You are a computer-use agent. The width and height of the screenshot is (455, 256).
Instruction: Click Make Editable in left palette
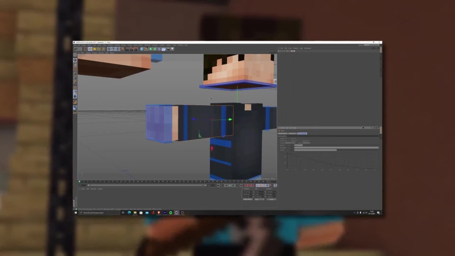point(75,55)
